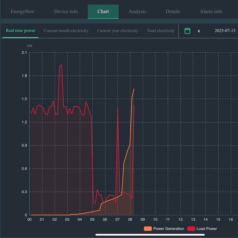The width and height of the screenshot is (238, 238).
Task: Select Real time power view
Action: [x=20, y=31]
